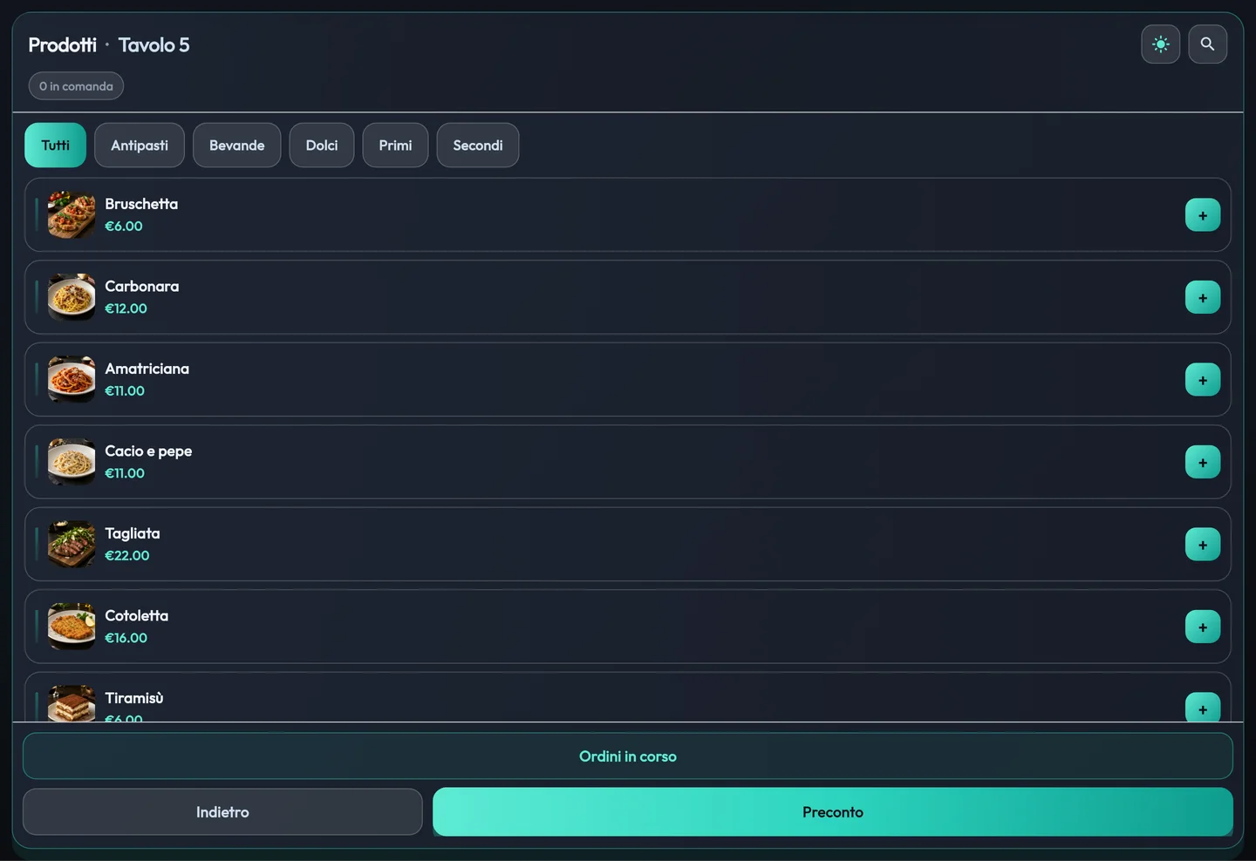
Task: Add Tagliata with its plus button
Action: 1202,545
